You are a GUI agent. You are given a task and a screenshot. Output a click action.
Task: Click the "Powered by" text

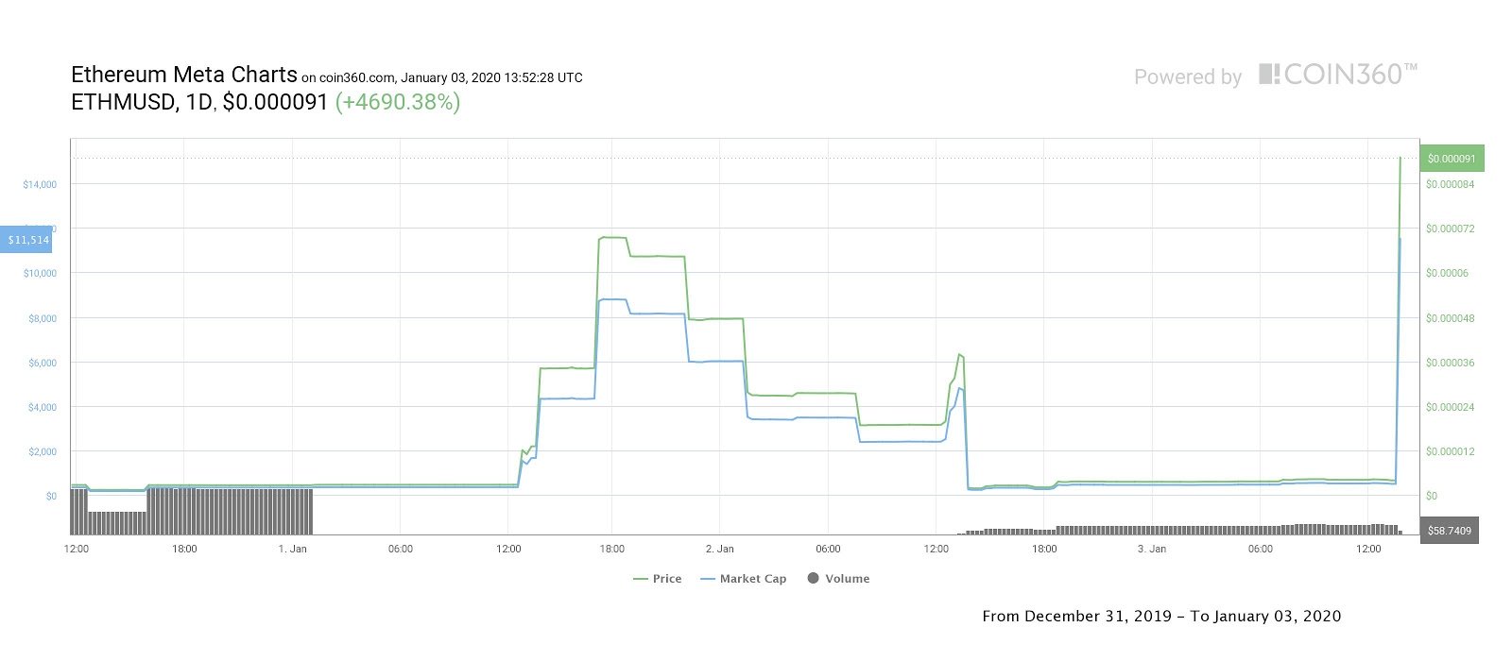1188,77
